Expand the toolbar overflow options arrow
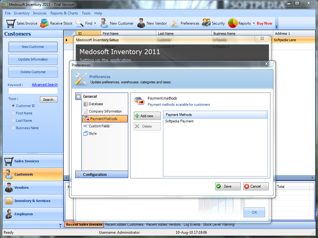The width and height of the screenshot is (318, 238). [276, 26]
